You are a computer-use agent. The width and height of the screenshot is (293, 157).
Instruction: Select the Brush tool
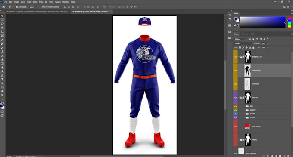tap(2, 48)
